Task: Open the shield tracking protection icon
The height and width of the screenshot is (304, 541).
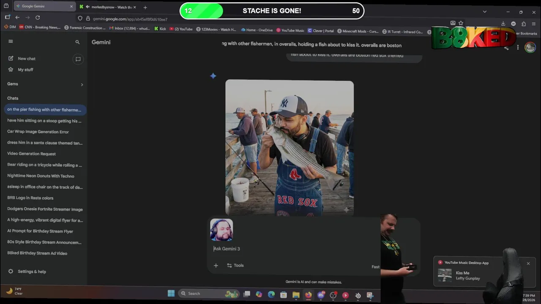Action: coord(80,18)
